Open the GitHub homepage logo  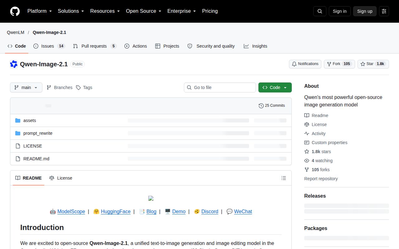click(15, 11)
